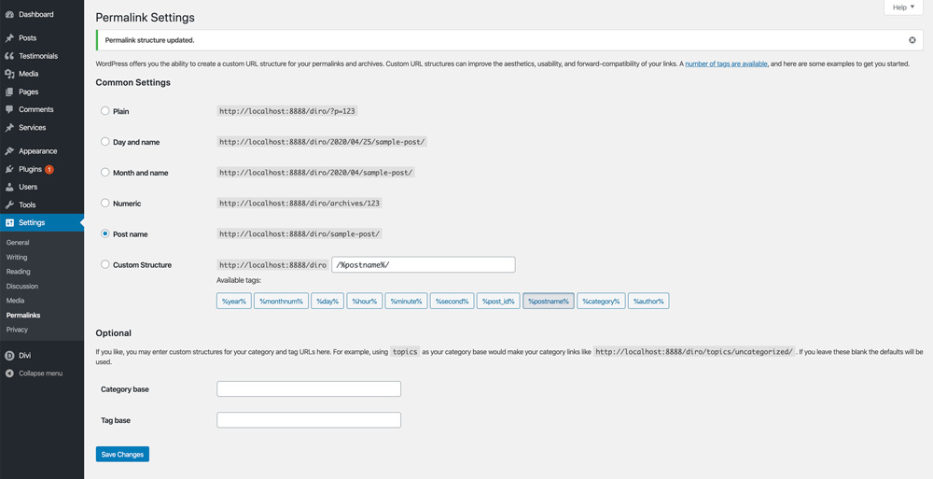Click the Comments bubble icon
The height and width of the screenshot is (479, 933).
tap(9, 109)
